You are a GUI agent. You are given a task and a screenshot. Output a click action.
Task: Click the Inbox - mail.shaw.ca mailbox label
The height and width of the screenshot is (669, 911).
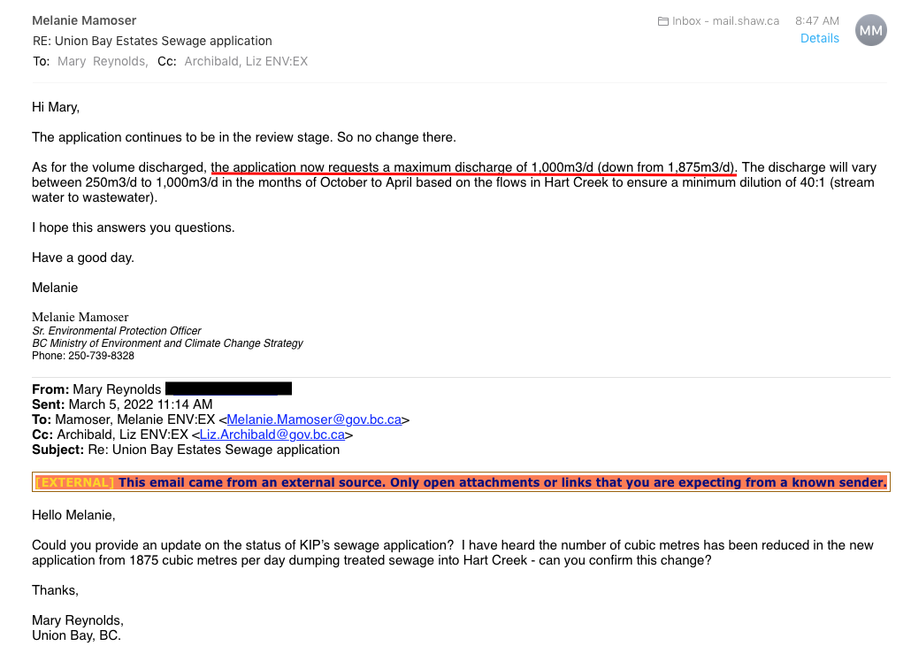pyautogui.click(x=725, y=21)
